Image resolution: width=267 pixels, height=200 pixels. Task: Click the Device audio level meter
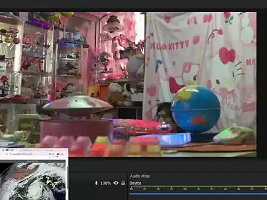(198, 187)
